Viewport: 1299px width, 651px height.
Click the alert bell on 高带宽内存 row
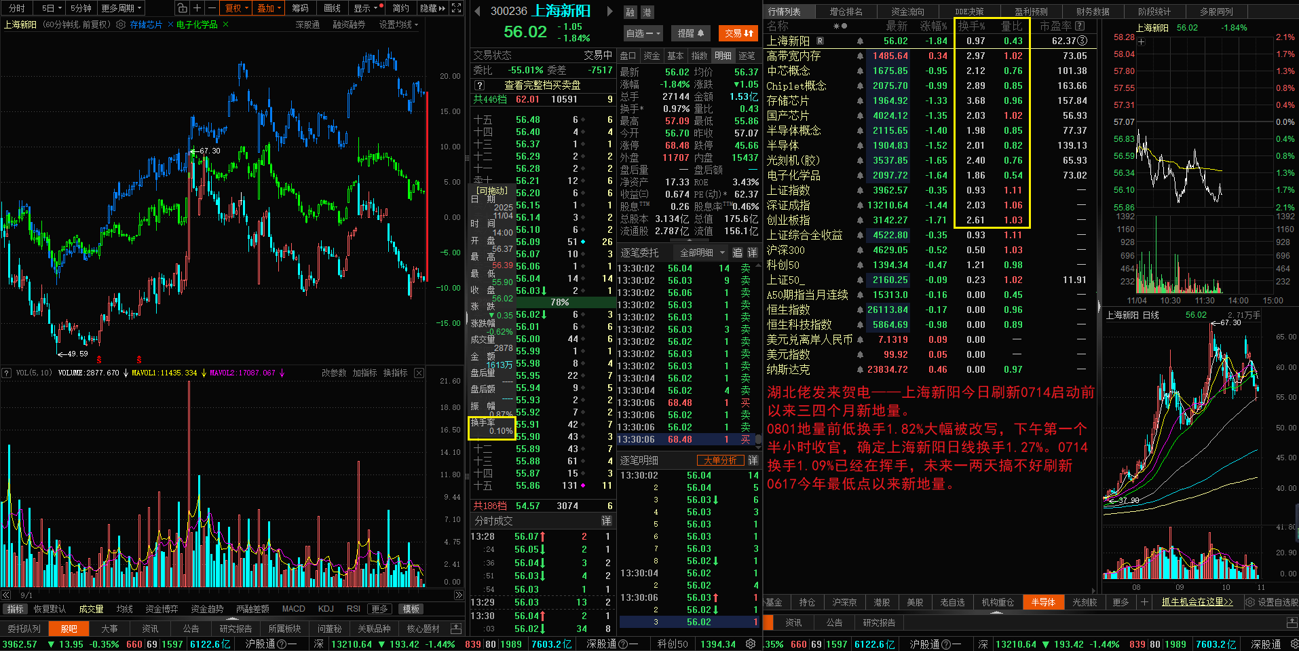click(860, 56)
